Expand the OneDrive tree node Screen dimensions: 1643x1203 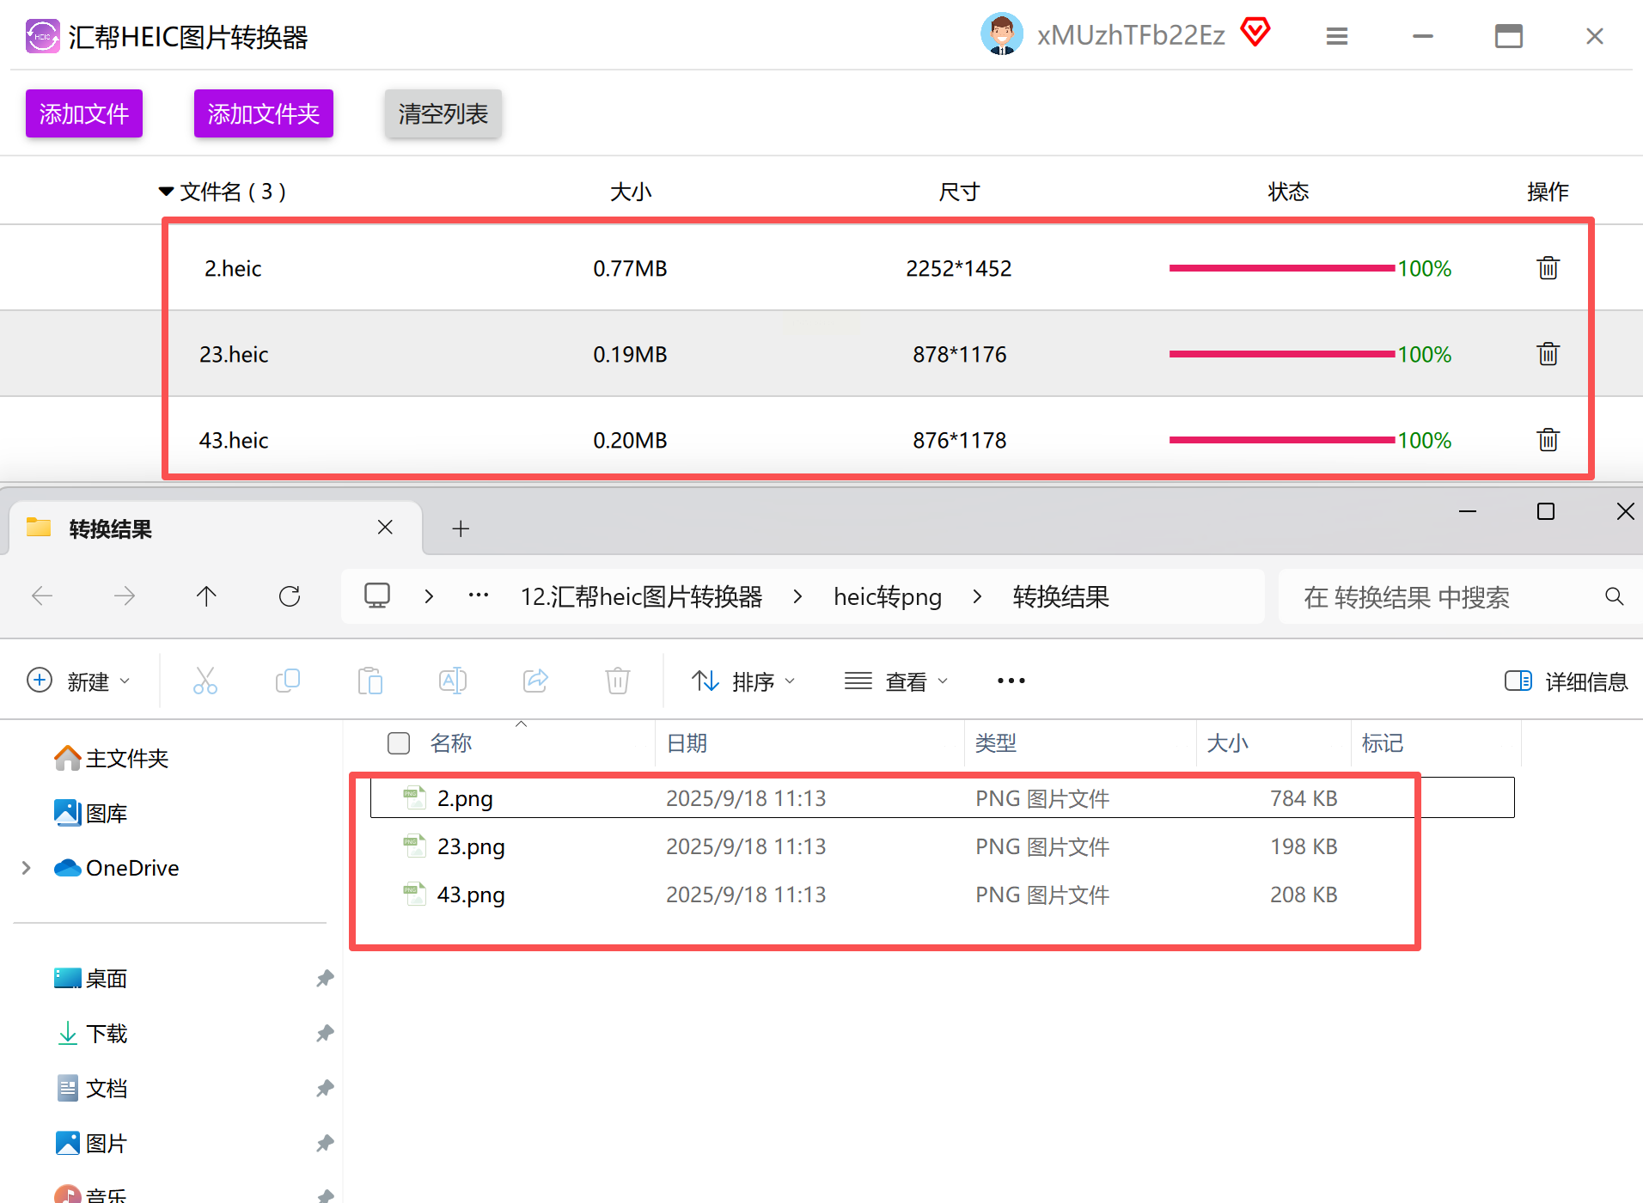coord(26,868)
